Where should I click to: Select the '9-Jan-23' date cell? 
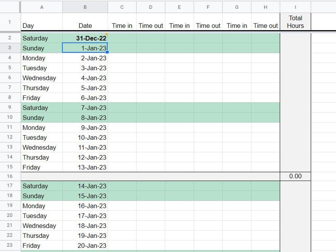click(x=85, y=127)
